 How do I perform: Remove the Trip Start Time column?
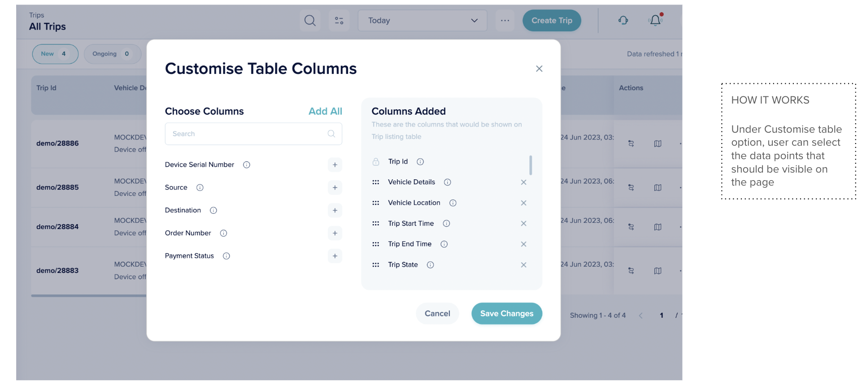click(x=523, y=224)
